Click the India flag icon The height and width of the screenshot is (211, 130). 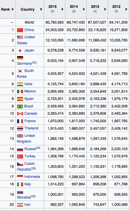pyautogui.click(x=20, y=84)
